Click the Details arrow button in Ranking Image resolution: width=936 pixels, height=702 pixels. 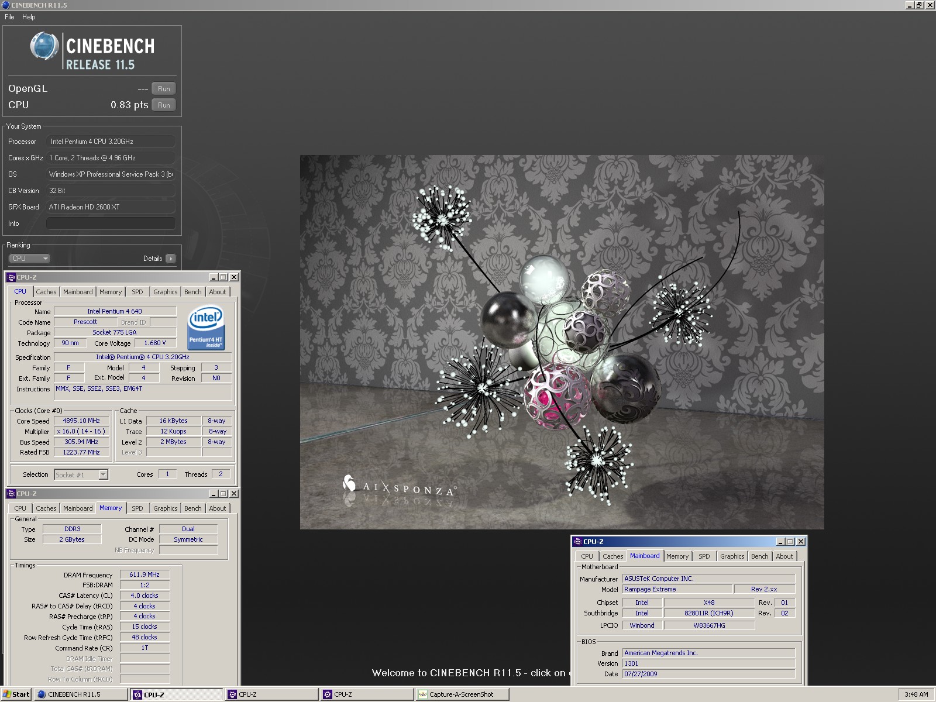(171, 259)
